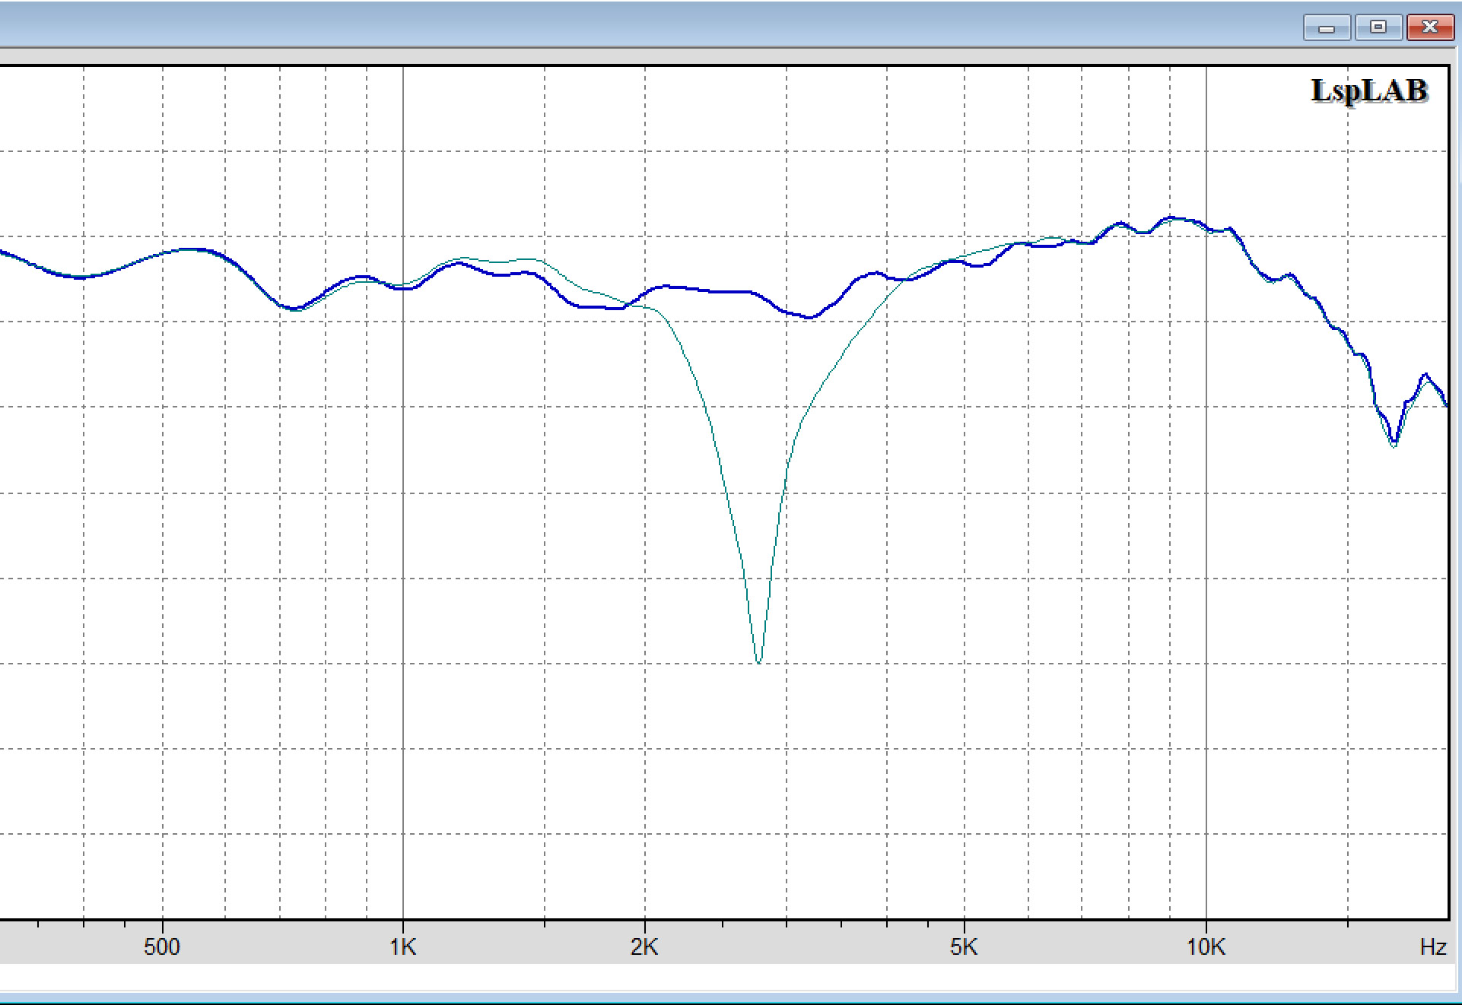Click the 5K frequency axis label
The image size is (1462, 1005).
coord(963,947)
